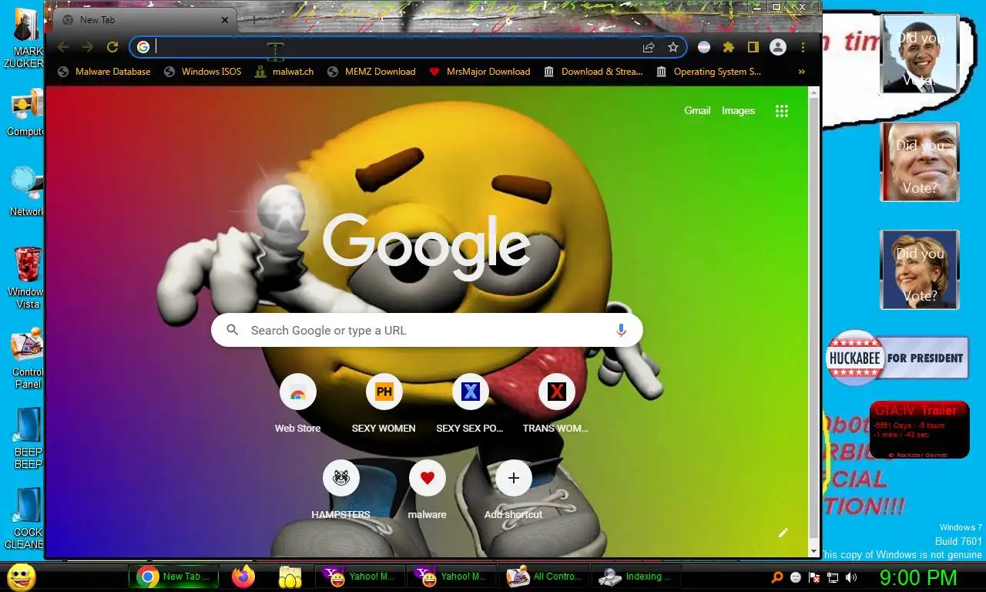This screenshot has height=592, width=986.
Task: Open the malware heart shortcut
Action: 428,489
